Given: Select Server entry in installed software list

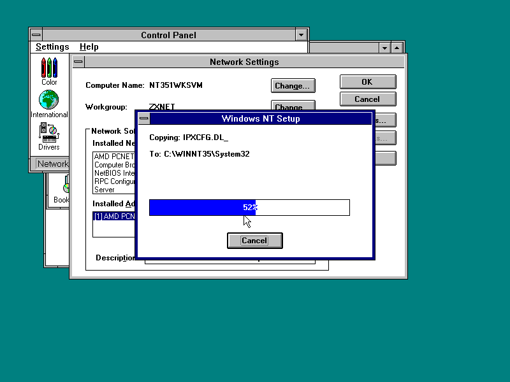Looking at the screenshot, I should tap(114, 190).
